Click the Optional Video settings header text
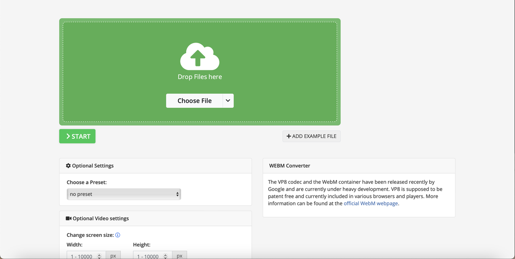 tap(101, 218)
